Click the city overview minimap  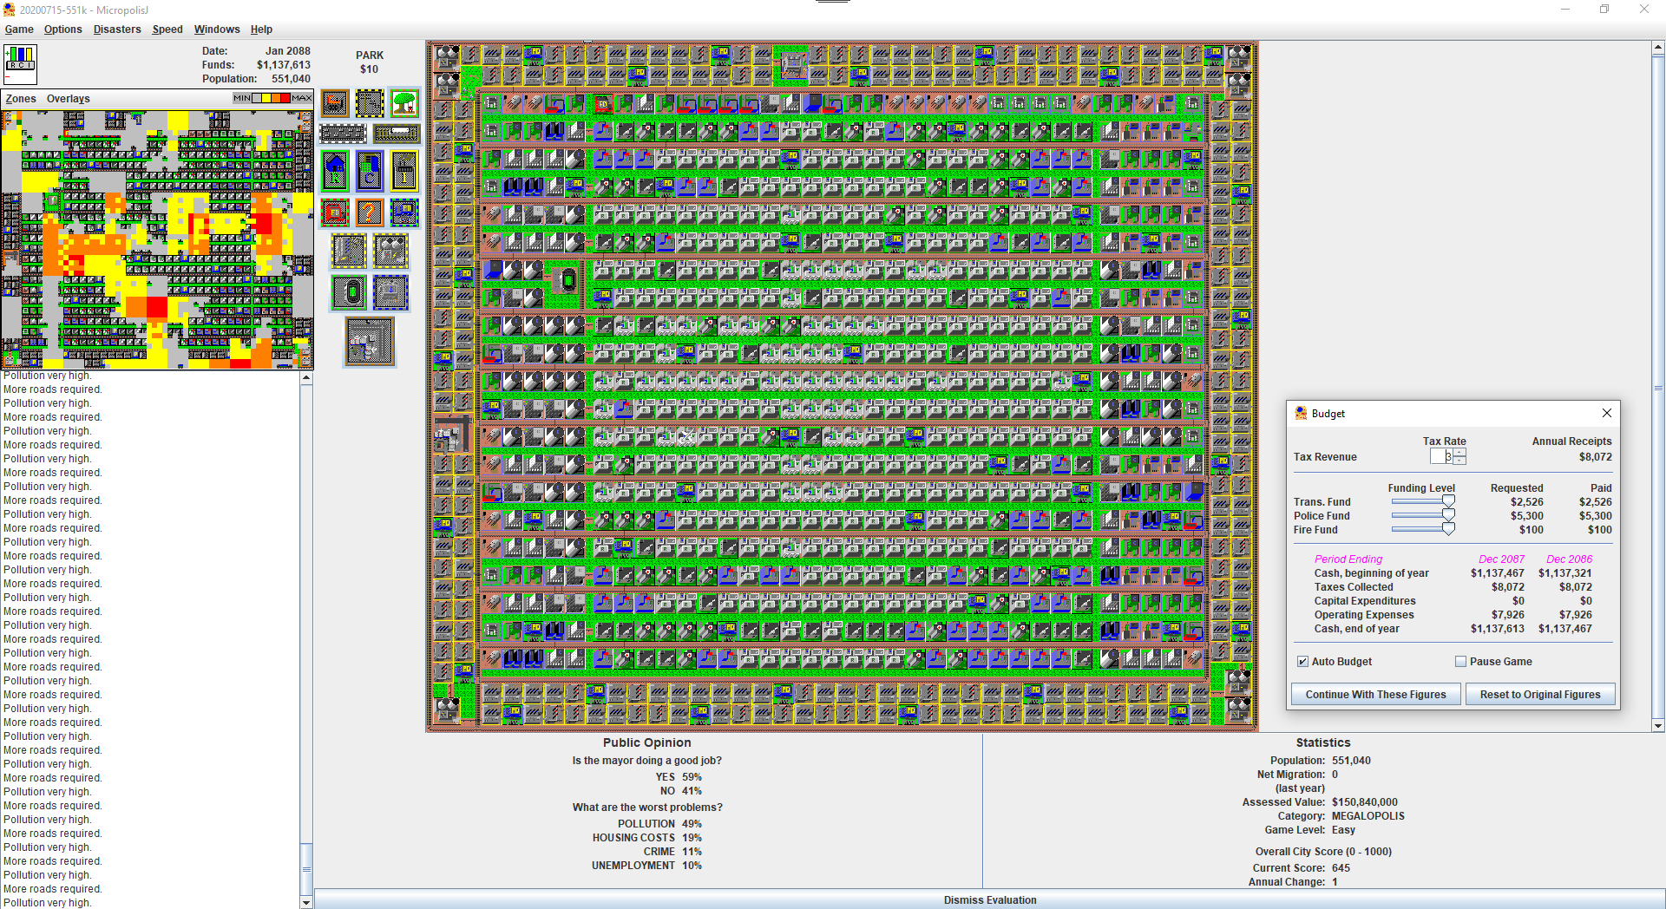point(157,239)
